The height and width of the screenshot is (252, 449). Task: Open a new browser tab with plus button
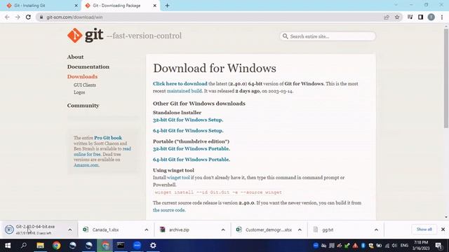pos(167,6)
